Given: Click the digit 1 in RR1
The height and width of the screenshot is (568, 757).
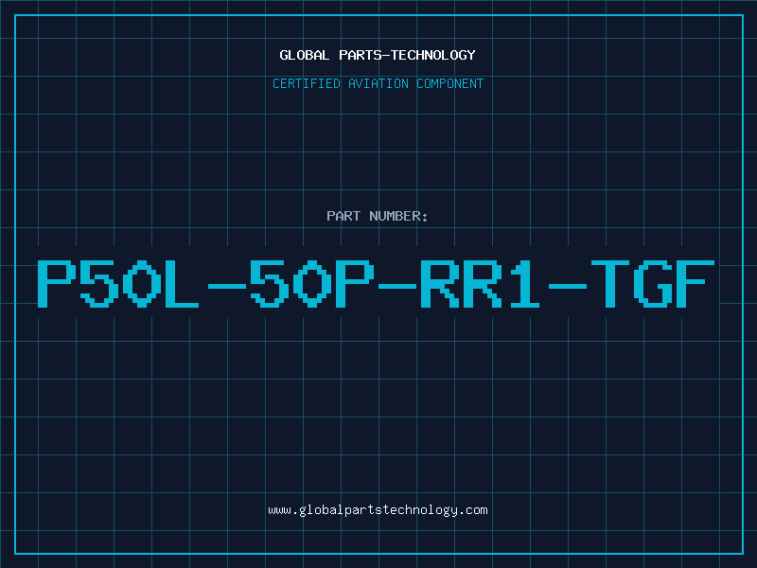Looking at the screenshot, I should (x=525, y=283).
